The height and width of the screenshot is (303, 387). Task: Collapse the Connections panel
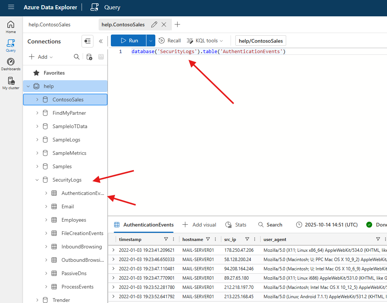pyautogui.click(x=100, y=41)
